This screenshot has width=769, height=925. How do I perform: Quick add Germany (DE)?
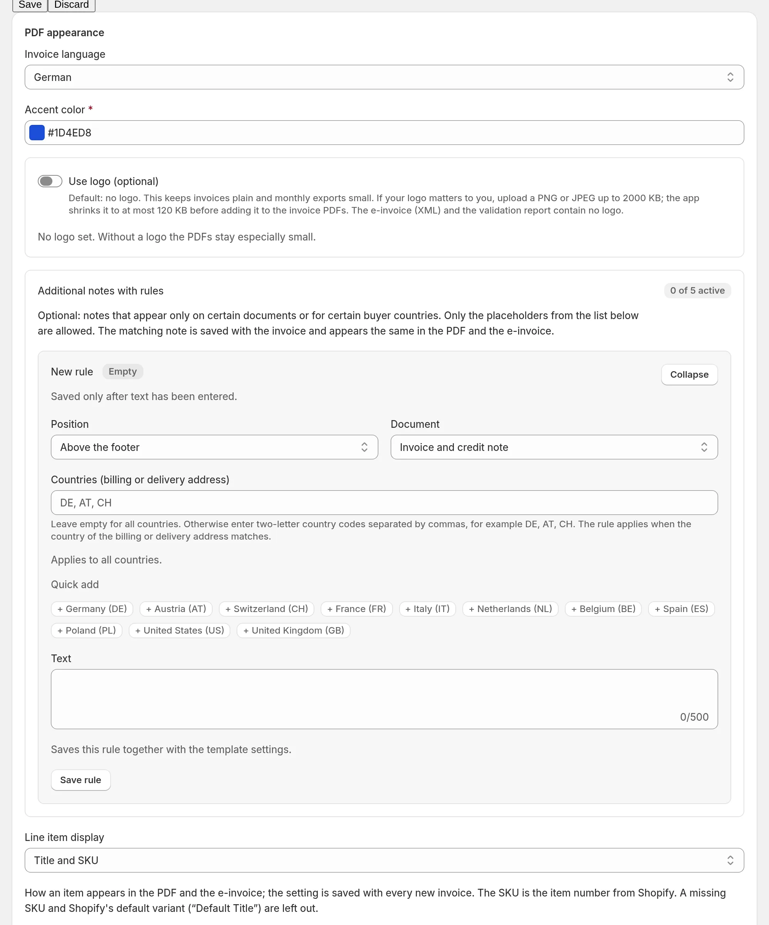click(92, 609)
